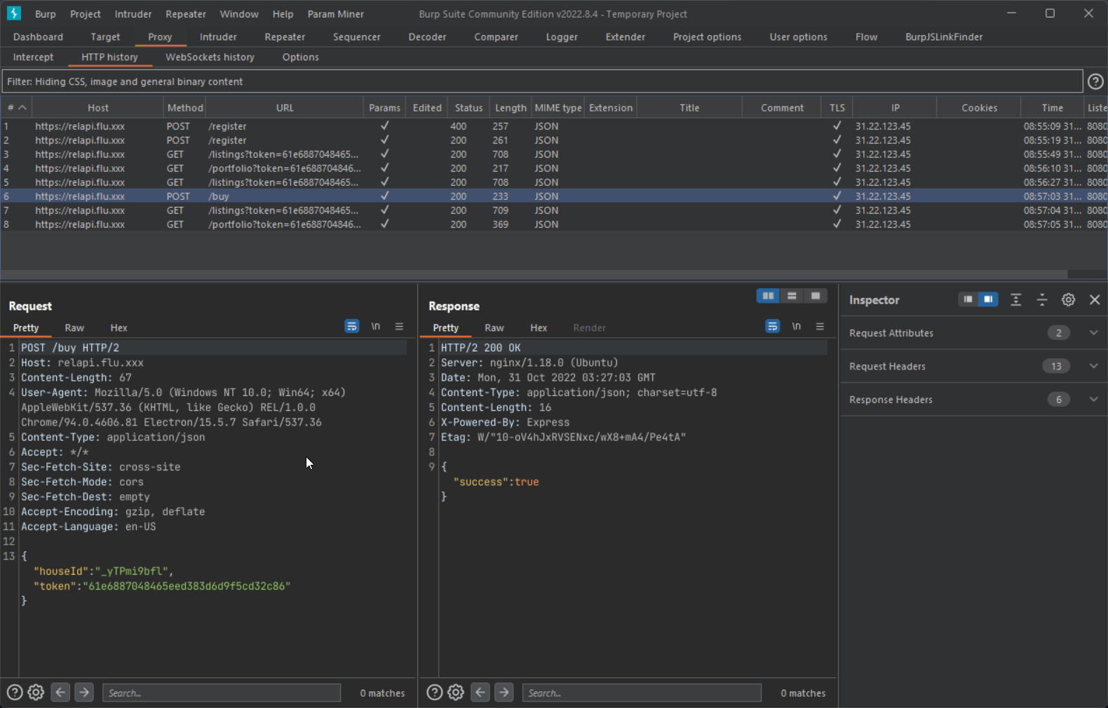Toggle word wrap icon in Request panel
This screenshot has width=1108, height=708.
352,327
